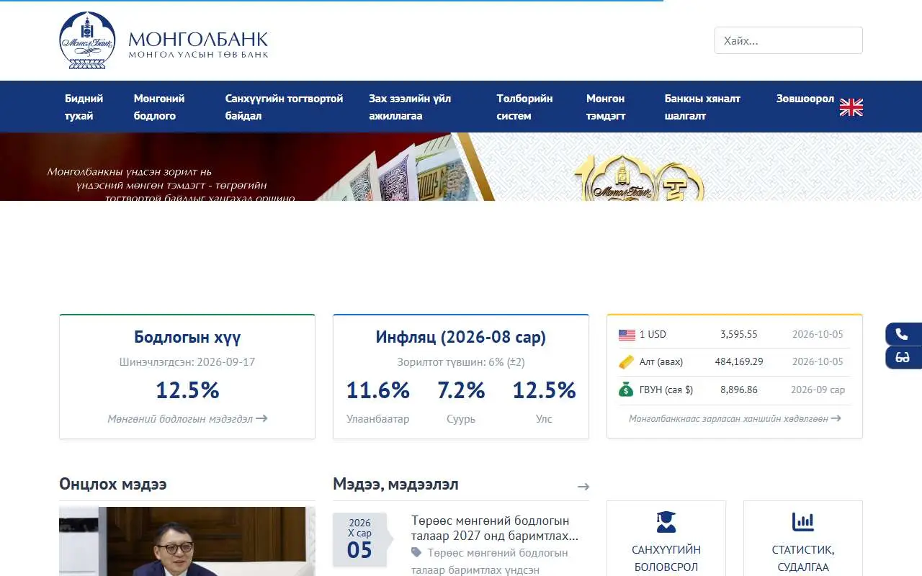
Task: Click the bar chart icon in Статистик card
Action: coord(802,522)
